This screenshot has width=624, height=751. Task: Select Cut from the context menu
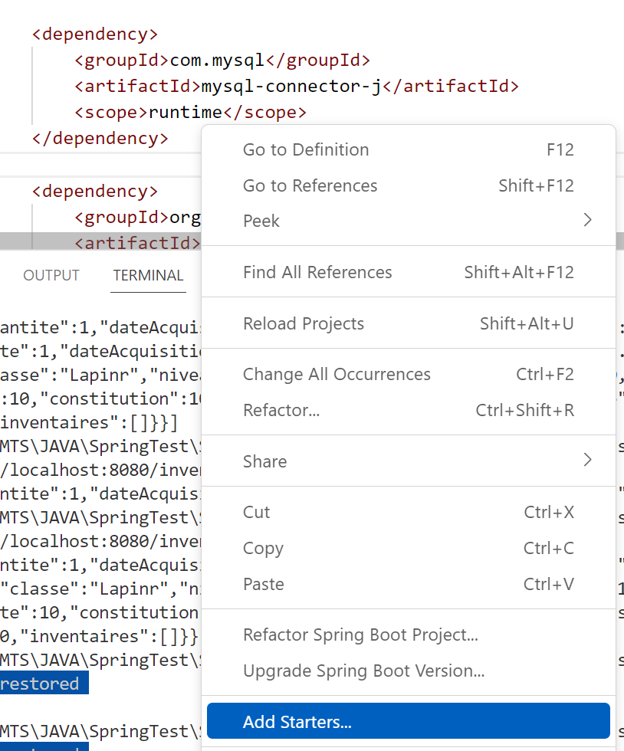[x=256, y=513]
